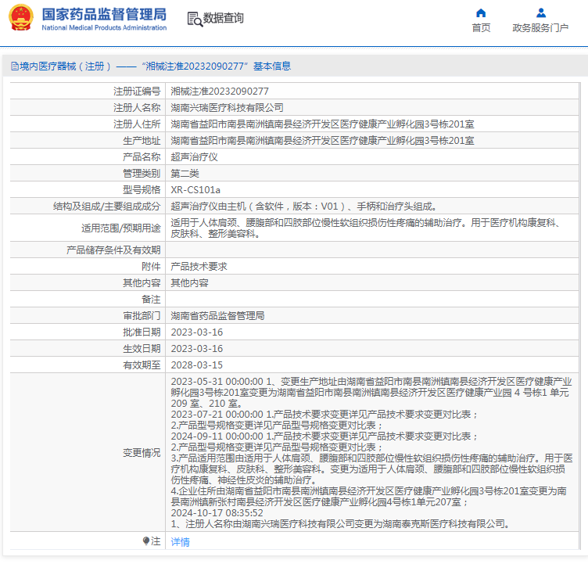Open the 详情 link
This screenshot has height=564, width=588.
coord(180,541)
